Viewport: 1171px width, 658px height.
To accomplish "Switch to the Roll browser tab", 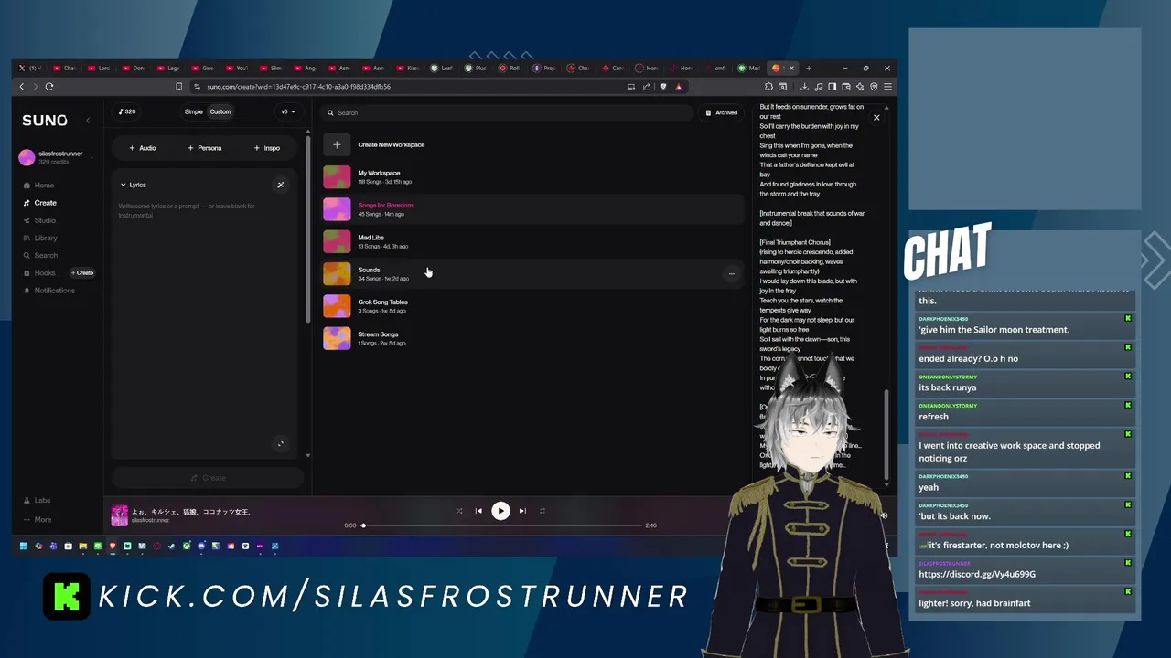I will pos(510,68).
